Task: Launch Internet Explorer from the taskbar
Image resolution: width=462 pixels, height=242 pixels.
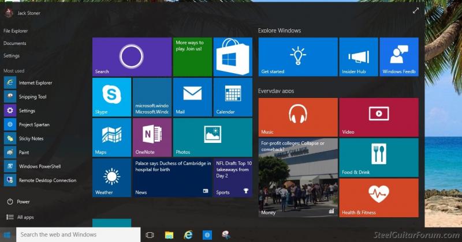Action: click(x=188, y=235)
